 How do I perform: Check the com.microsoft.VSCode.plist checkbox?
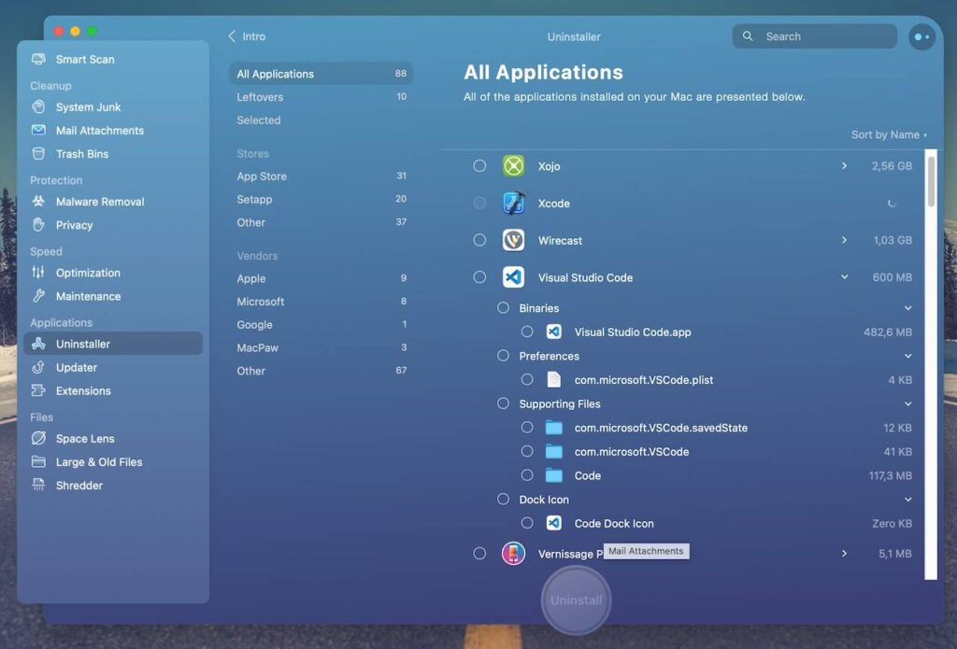tap(527, 379)
